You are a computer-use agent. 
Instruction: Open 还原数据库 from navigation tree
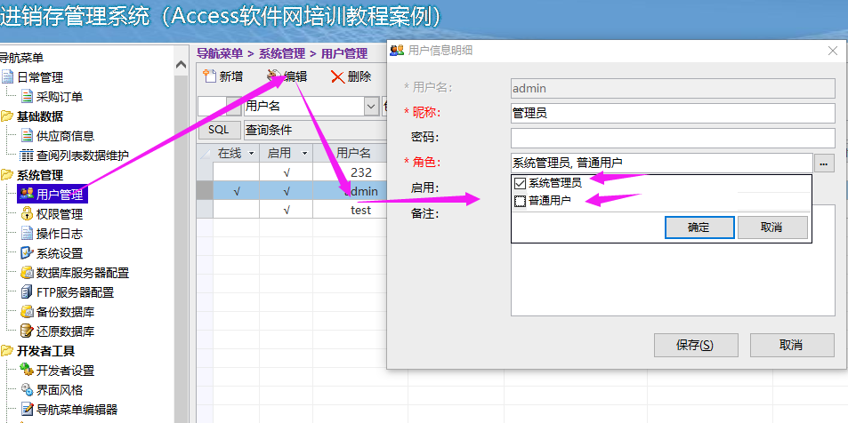coord(66,331)
